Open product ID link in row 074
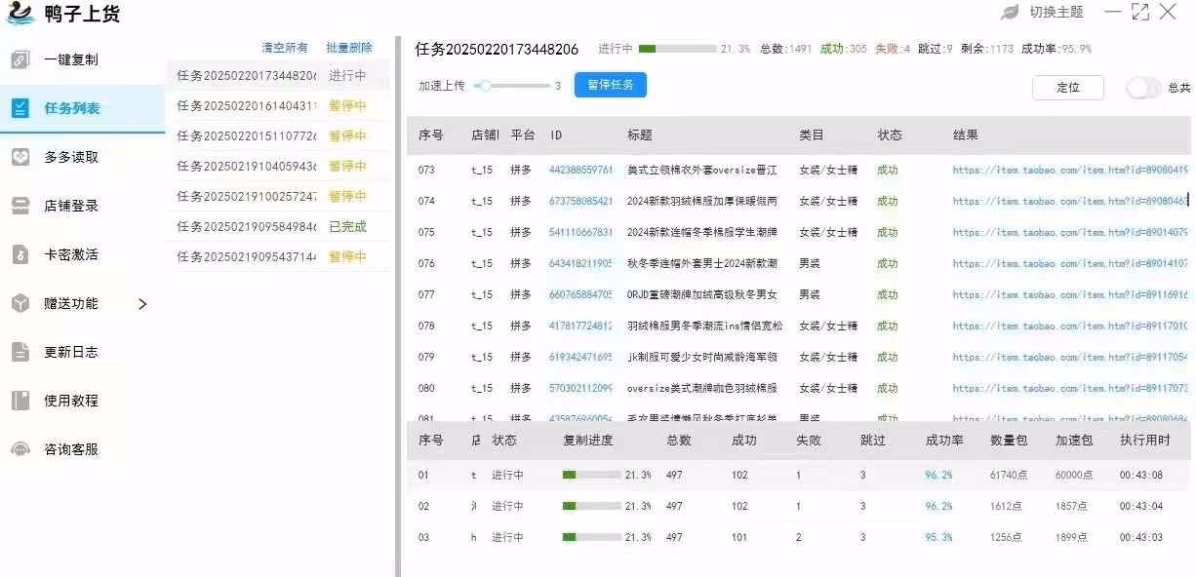 581,202
